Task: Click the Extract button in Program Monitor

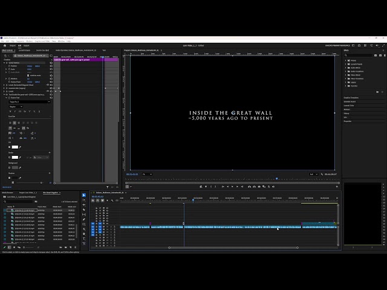Action: click(x=254, y=187)
